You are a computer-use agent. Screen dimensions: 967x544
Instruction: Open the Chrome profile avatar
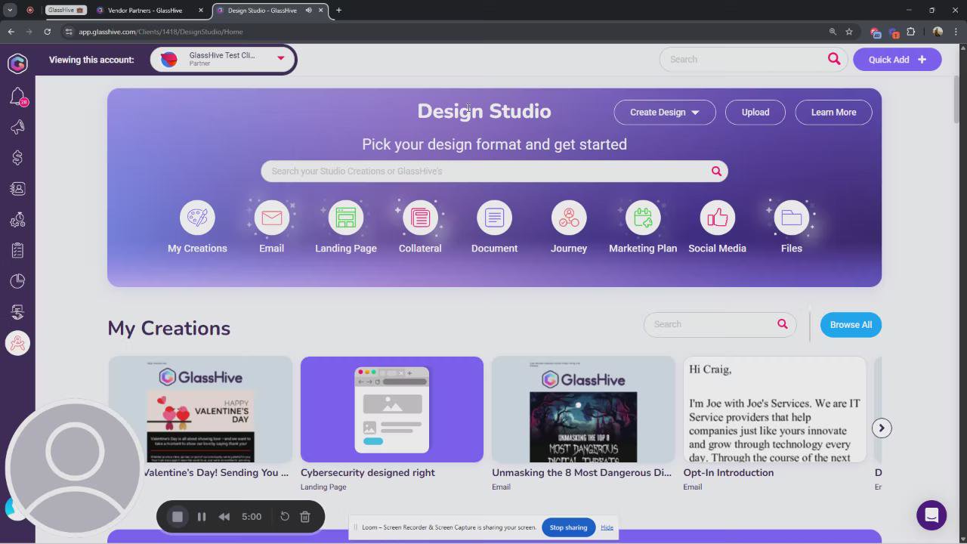point(938,32)
